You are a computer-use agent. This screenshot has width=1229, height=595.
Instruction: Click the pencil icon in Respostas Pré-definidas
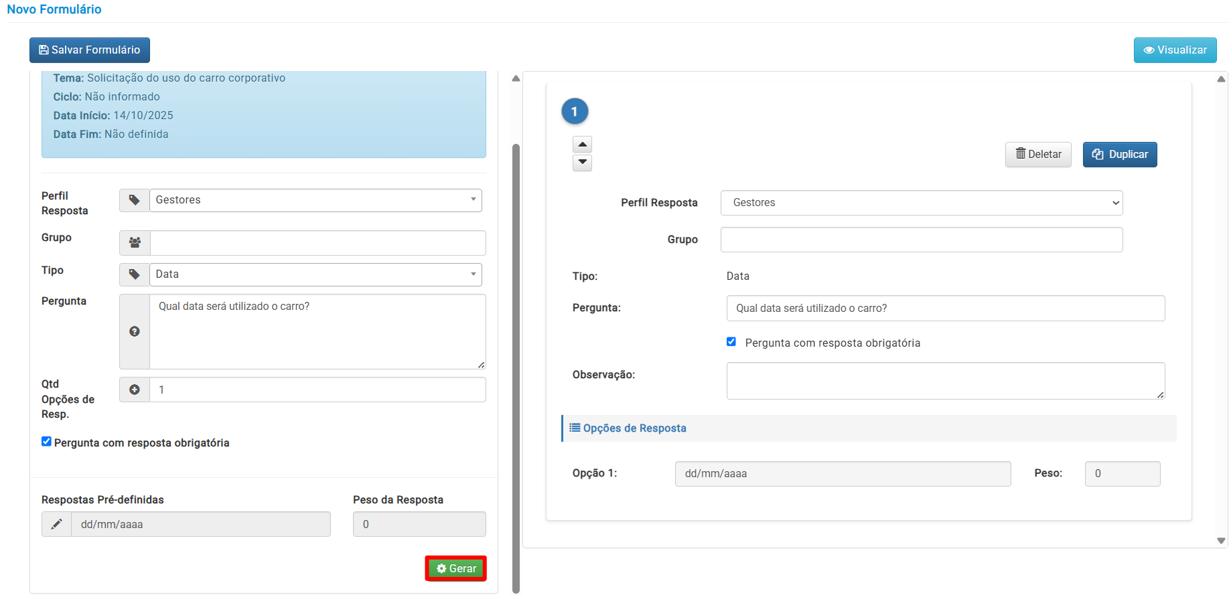(x=57, y=524)
